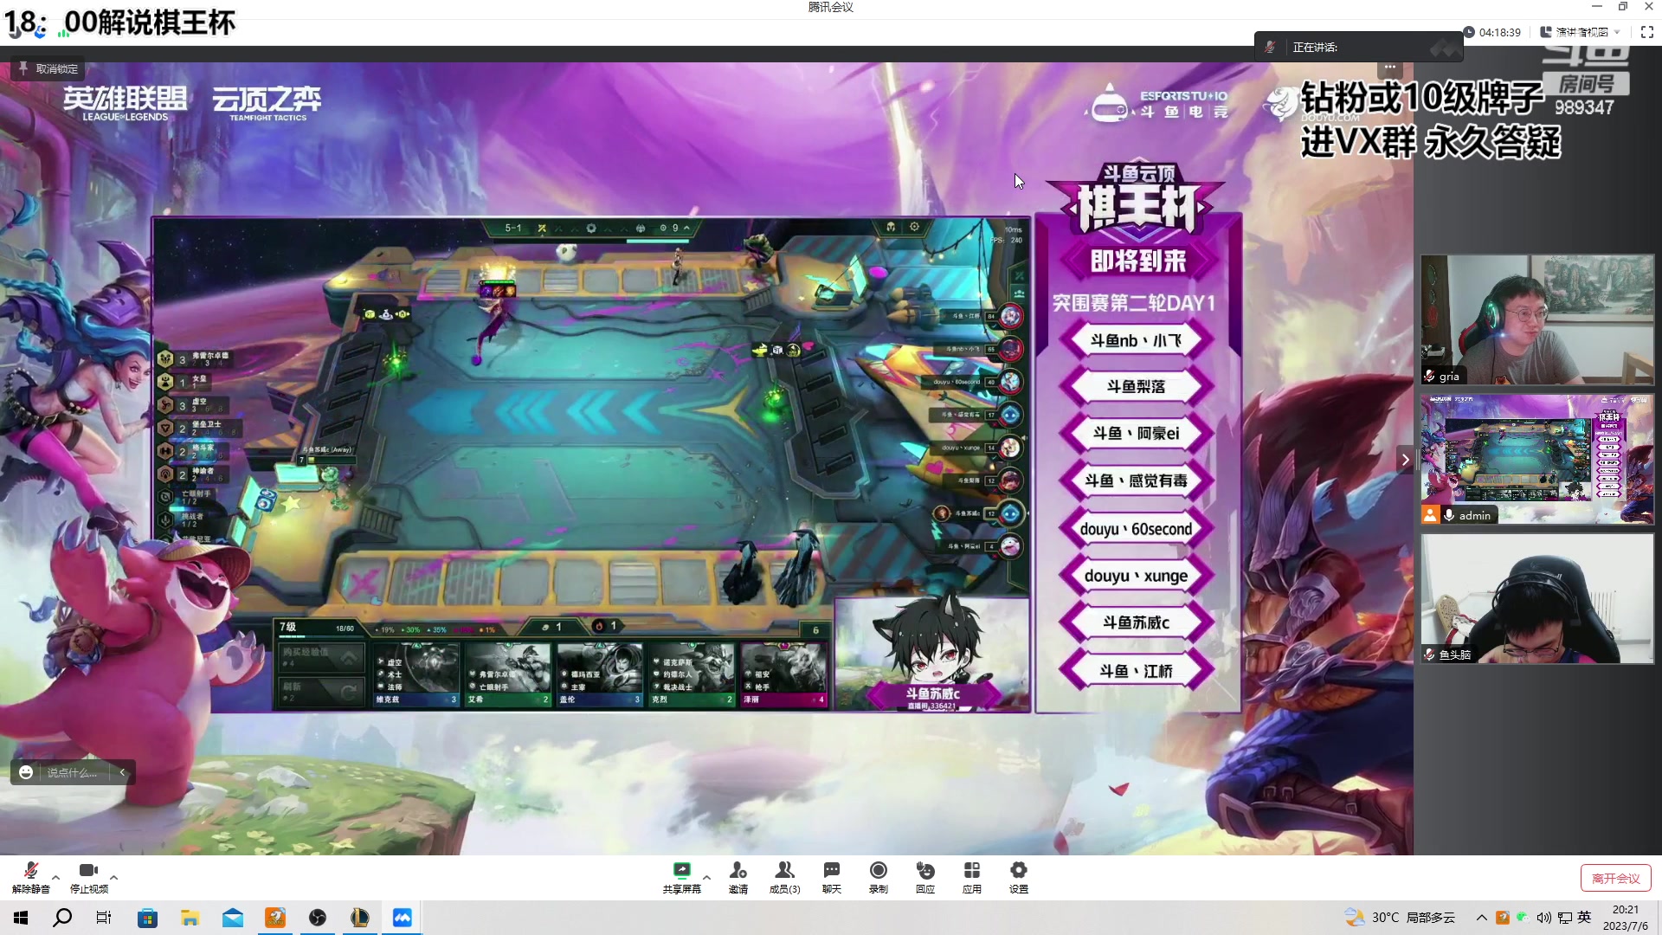This screenshot has height=935, width=1662.
Task: Select admin shared screen thumbnail
Action: click(x=1537, y=460)
